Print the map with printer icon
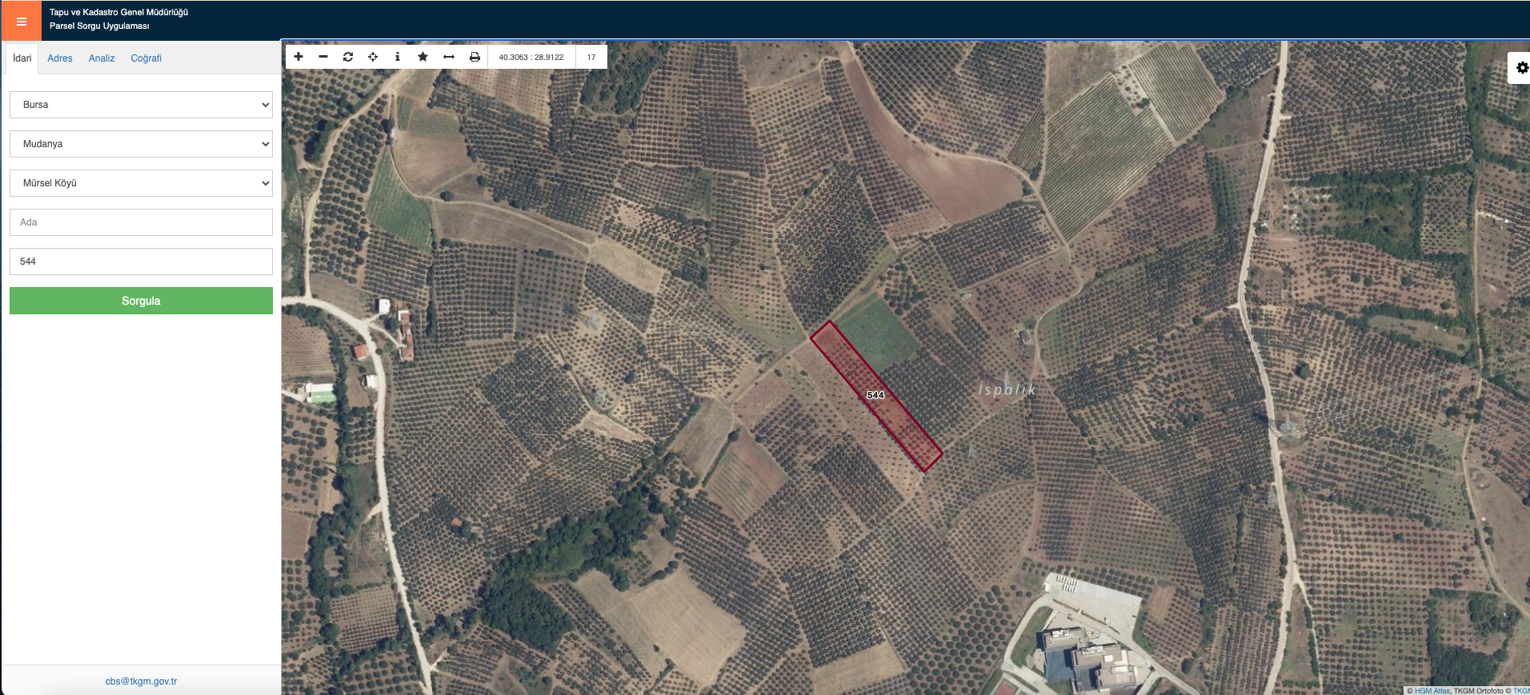The image size is (1530, 695). 475,57
